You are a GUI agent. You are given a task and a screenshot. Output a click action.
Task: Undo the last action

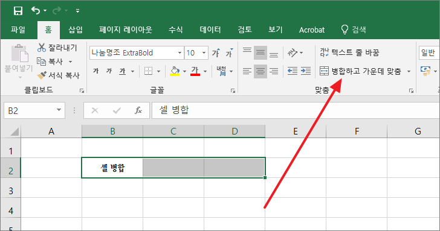35,11
